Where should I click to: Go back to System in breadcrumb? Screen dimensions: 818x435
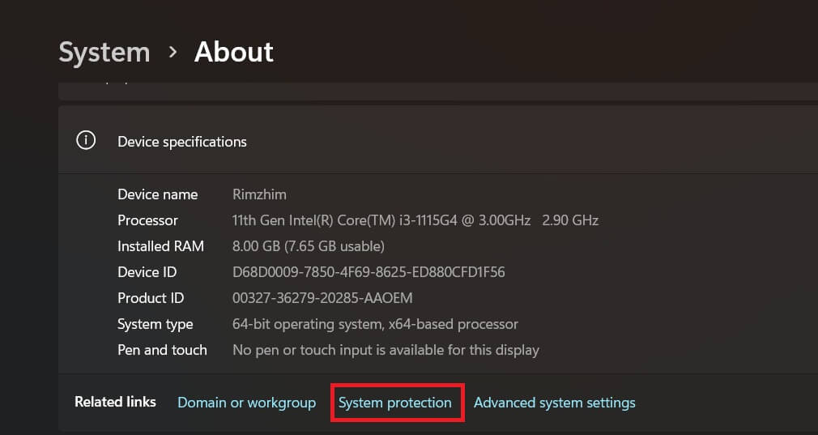[104, 53]
